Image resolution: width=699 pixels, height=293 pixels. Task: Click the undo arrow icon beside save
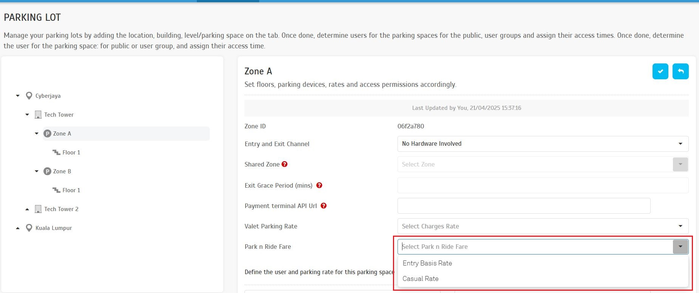(680, 71)
